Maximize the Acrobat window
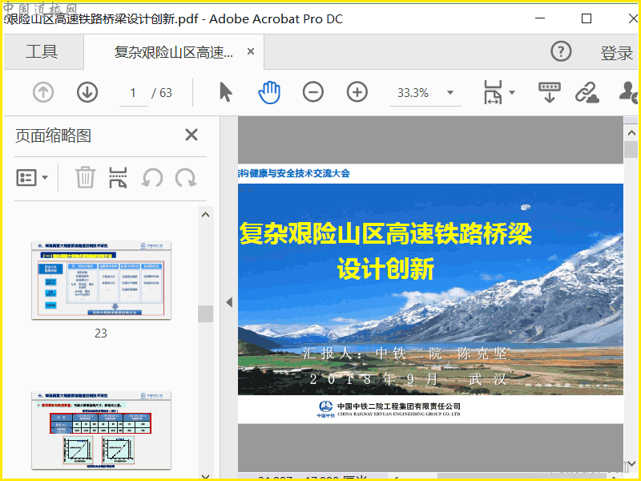 point(587,18)
